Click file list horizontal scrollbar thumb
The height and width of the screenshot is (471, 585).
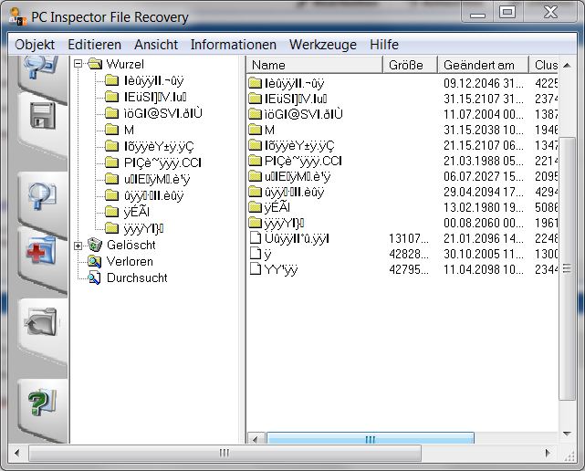pyautogui.click(x=371, y=438)
